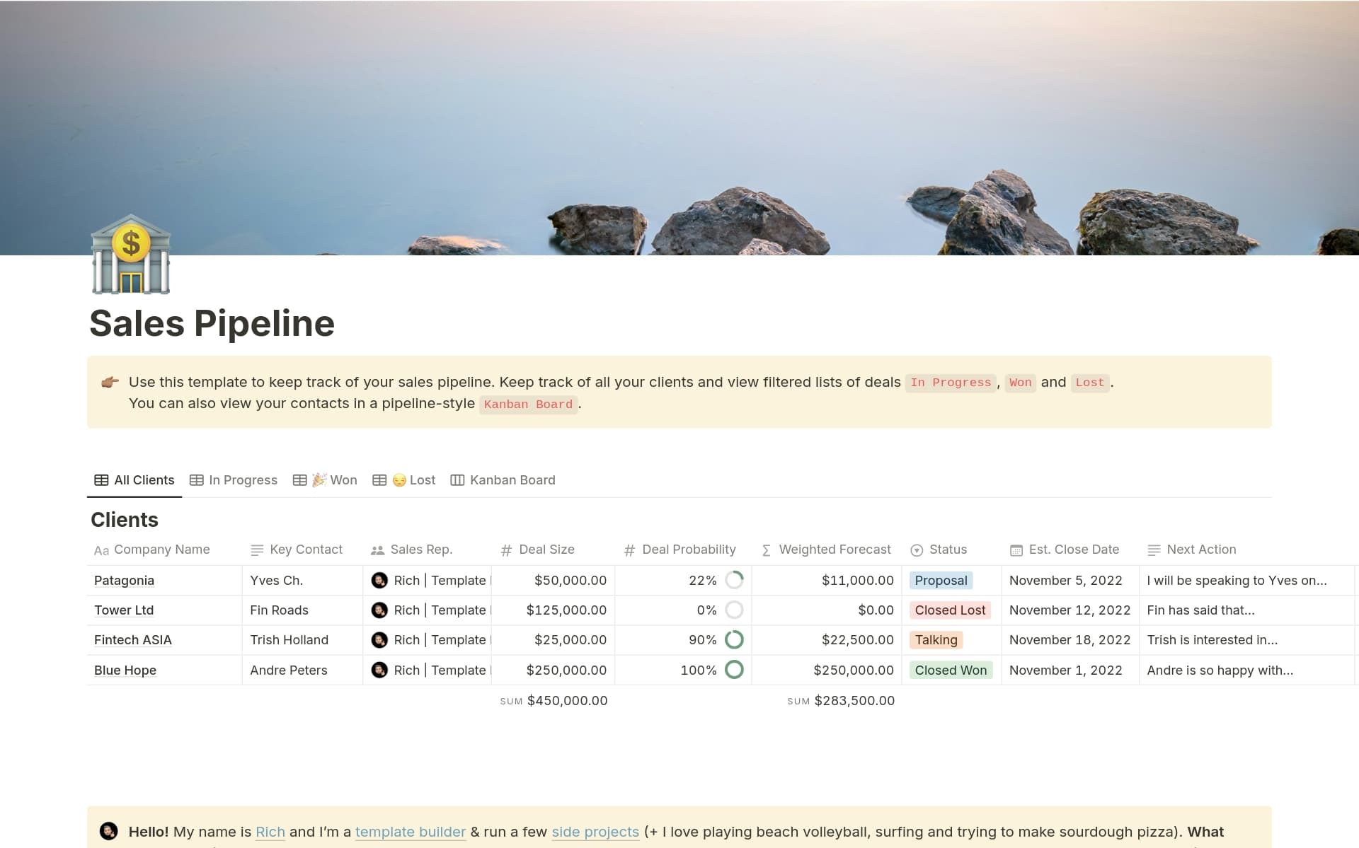Viewport: 1359px width, 848px height.
Task: Click the Rich avatar in the Patagonia row
Action: tap(379, 581)
